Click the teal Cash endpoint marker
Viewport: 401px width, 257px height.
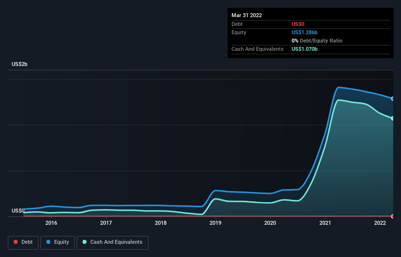(393, 118)
